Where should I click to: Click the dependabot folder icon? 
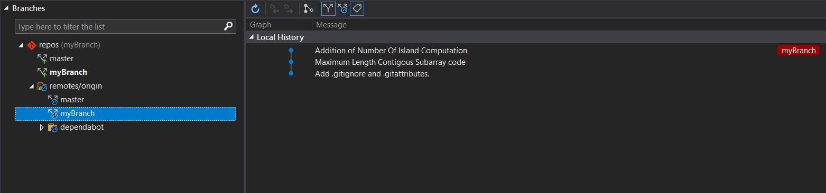(x=52, y=127)
